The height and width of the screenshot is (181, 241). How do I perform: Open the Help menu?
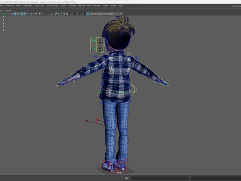pos(121,6)
